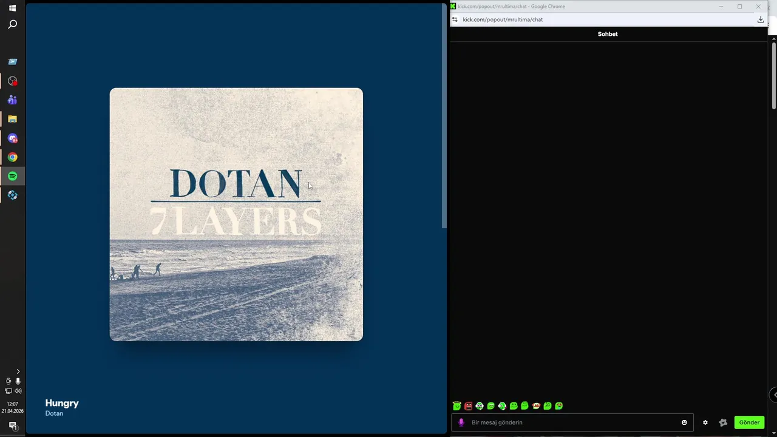Open network settings from the tray

[8, 391]
